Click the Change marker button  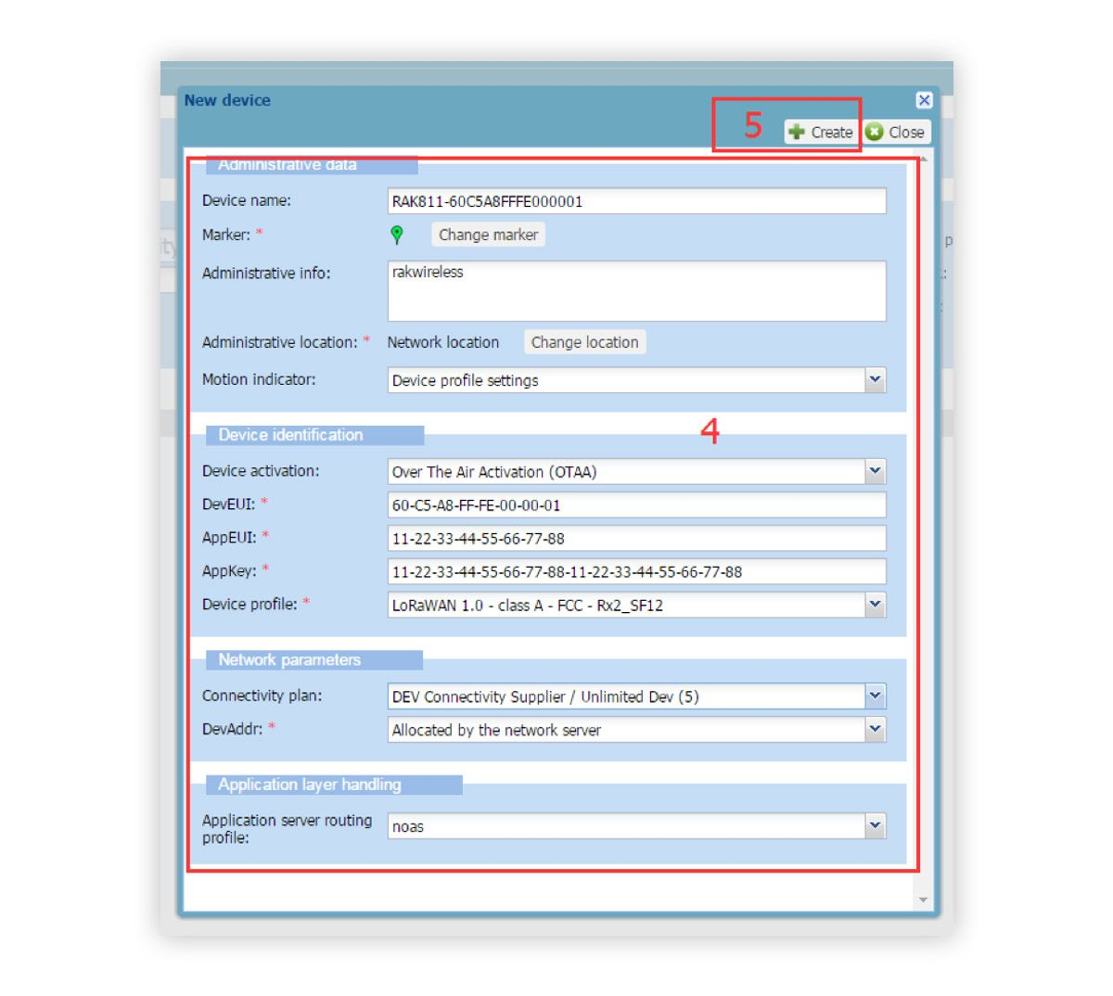pos(488,235)
